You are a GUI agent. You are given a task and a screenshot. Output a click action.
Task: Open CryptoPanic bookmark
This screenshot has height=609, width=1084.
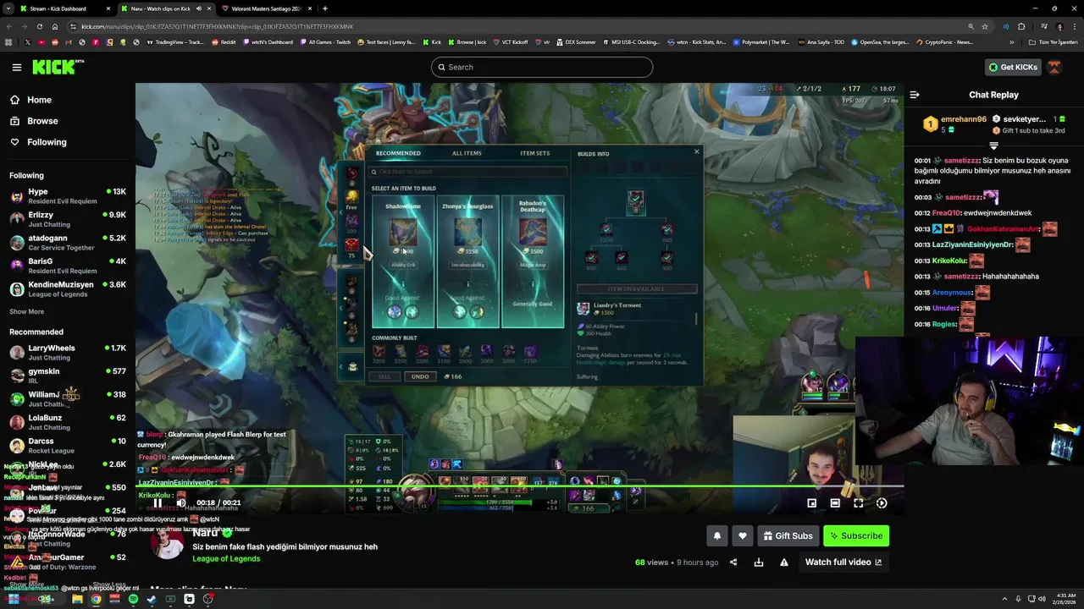point(944,41)
